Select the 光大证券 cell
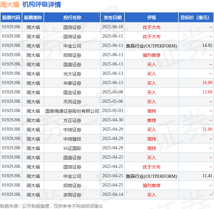Image resolution: width=214 pixels, height=209 pixels. (x=72, y=74)
